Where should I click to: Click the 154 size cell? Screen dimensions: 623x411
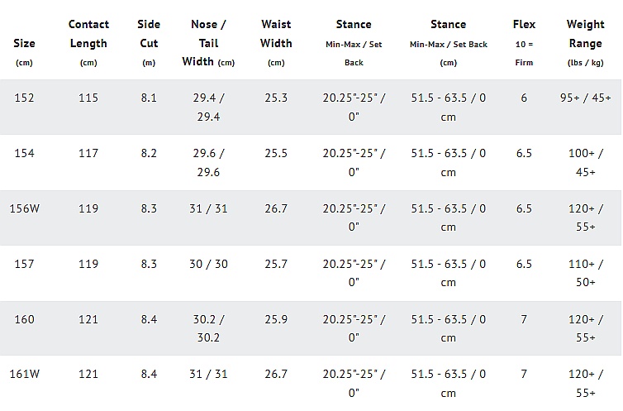(x=24, y=153)
